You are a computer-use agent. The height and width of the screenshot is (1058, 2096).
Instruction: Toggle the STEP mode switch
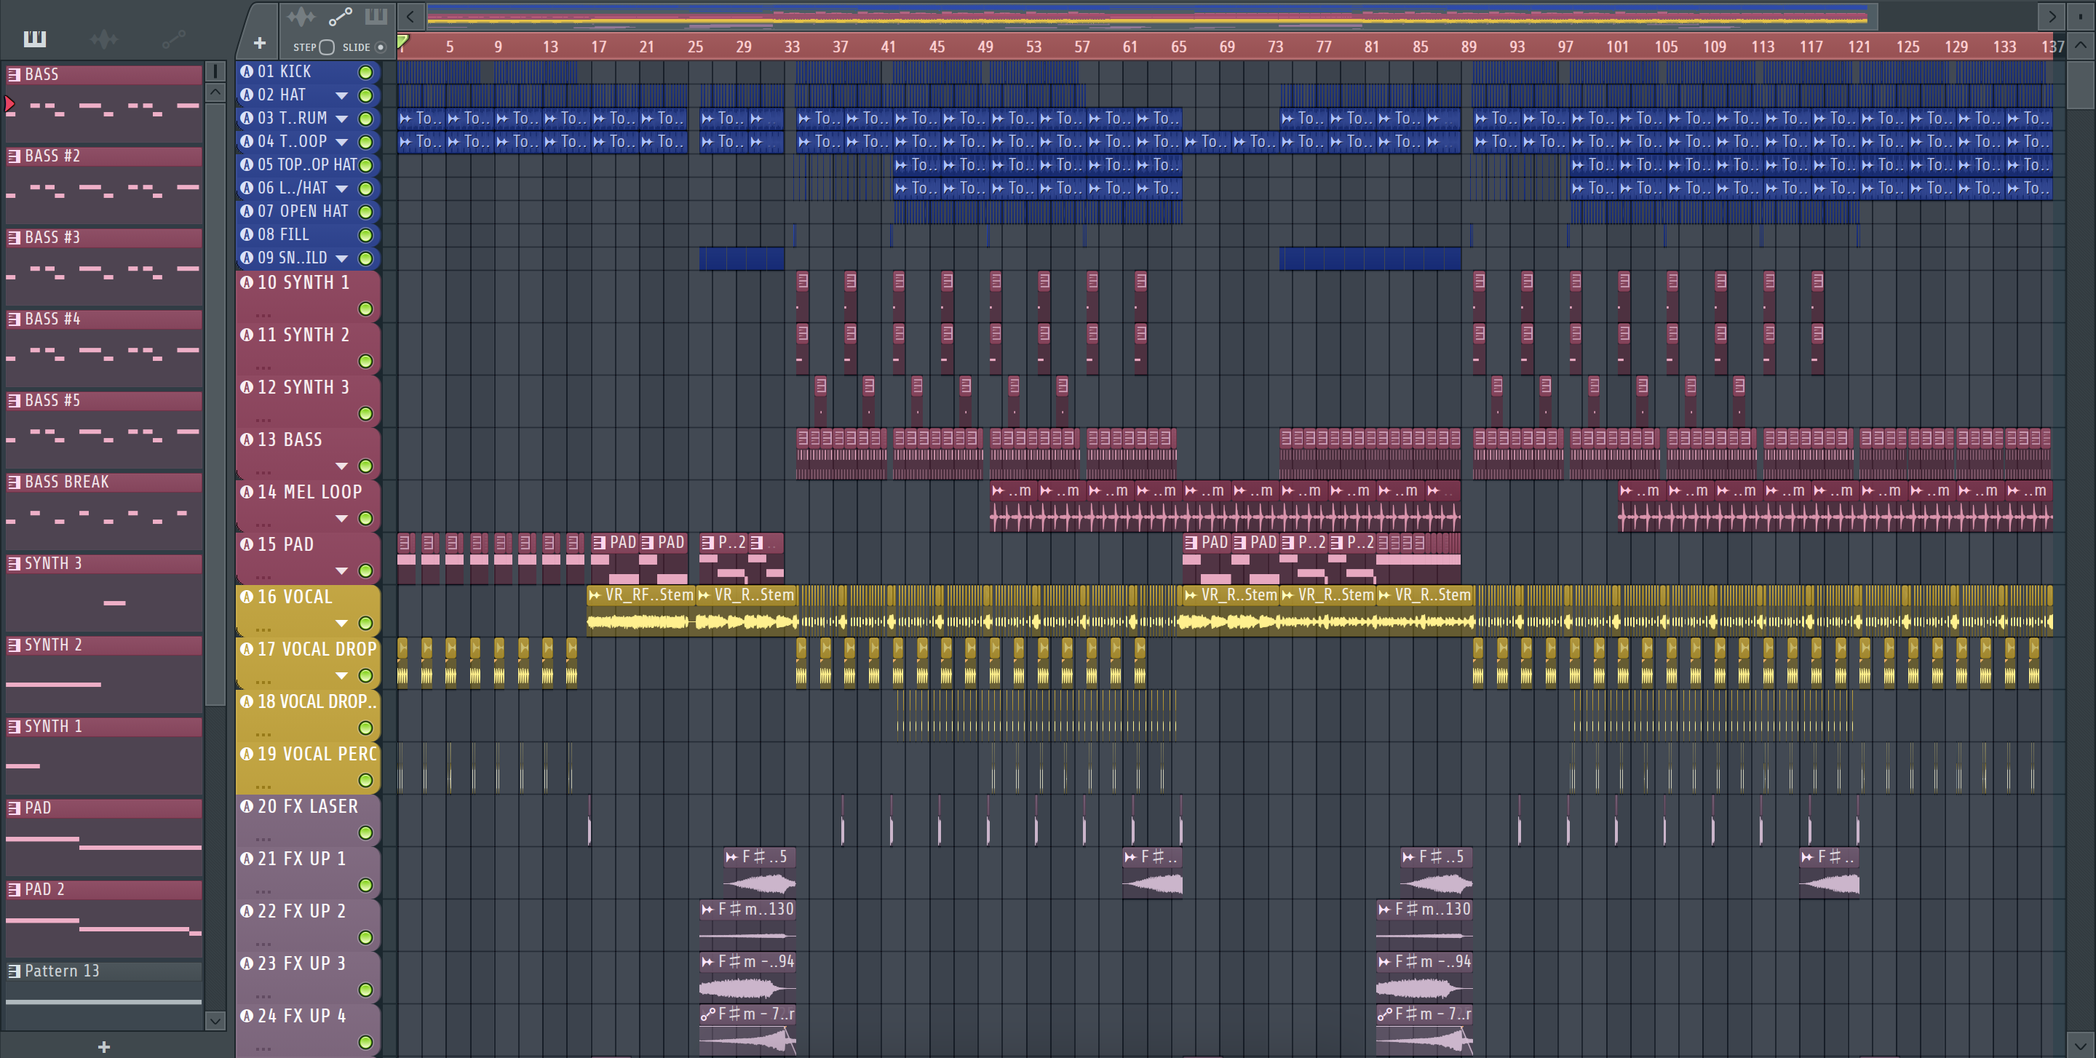[x=326, y=47]
